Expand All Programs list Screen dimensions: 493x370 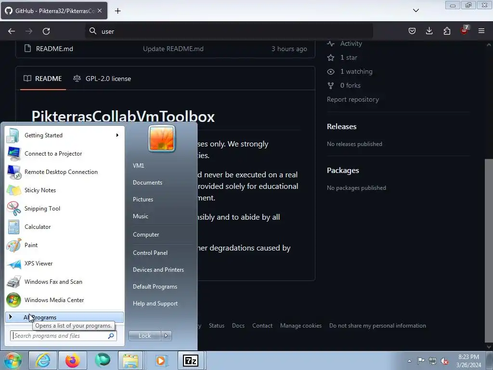click(x=65, y=317)
